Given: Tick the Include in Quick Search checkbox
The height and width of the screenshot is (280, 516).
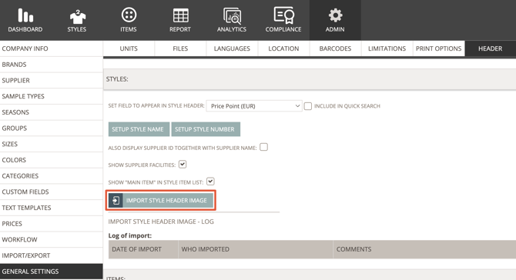Looking at the screenshot, I should pos(308,106).
